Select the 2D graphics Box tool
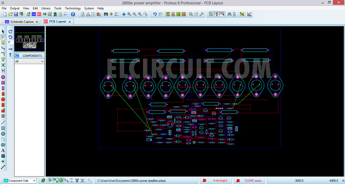The image size is (345, 184). 3,128
